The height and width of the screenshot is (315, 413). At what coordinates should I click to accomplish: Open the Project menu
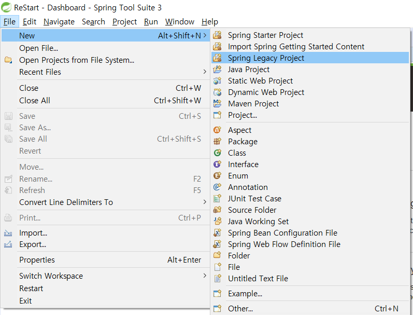pyautogui.click(x=124, y=22)
